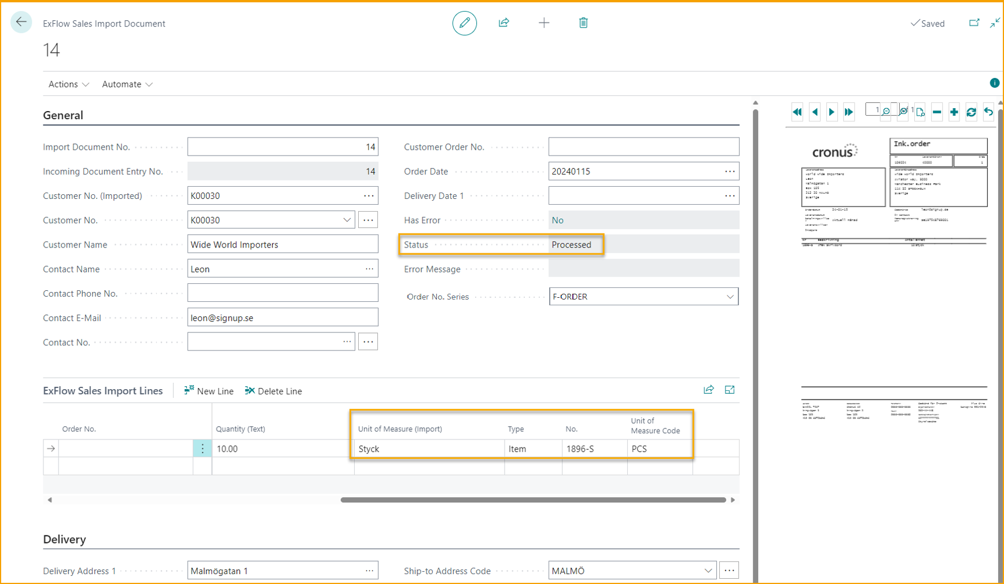The height and width of the screenshot is (584, 1004).
Task: Click the plus icon to create new
Action: [x=543, y=23]
